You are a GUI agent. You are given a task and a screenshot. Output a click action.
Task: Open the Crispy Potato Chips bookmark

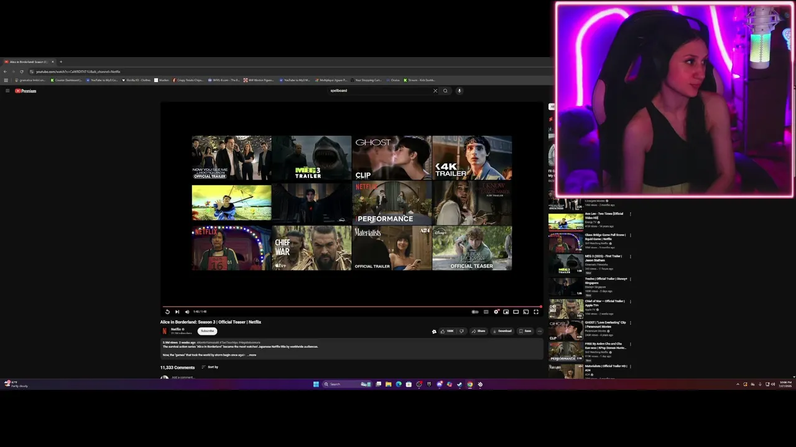click(x=187, y=80)
